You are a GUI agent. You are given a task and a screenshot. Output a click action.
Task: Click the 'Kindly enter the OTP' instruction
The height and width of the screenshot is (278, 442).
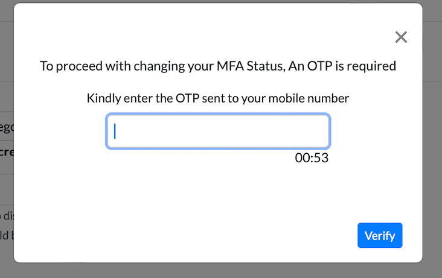pyautogui.click(x=218, y=98)
